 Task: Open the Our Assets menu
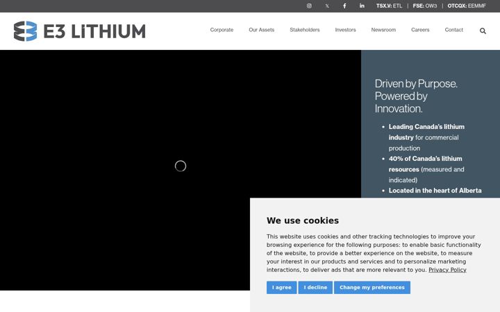(262, 30)
